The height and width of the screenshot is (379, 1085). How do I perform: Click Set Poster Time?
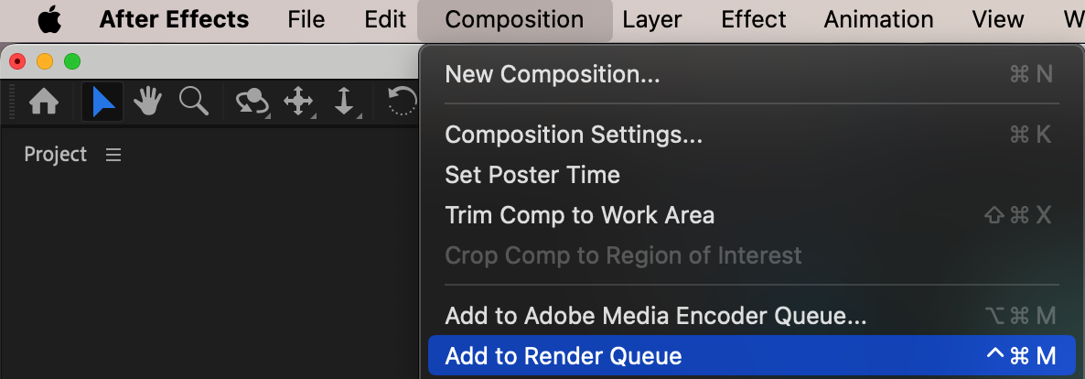point(532,175)
